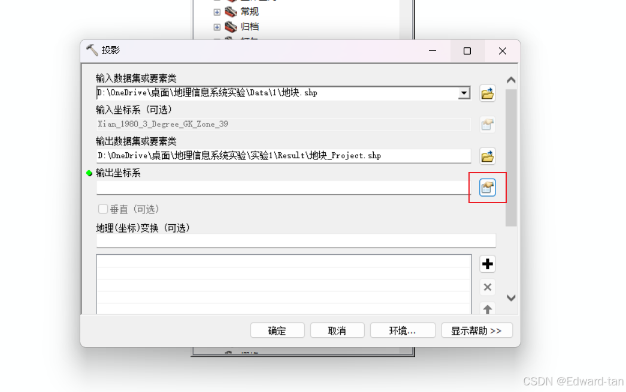Click the 确定 button
The image size is (626, 392).
(x=277, y=330)
